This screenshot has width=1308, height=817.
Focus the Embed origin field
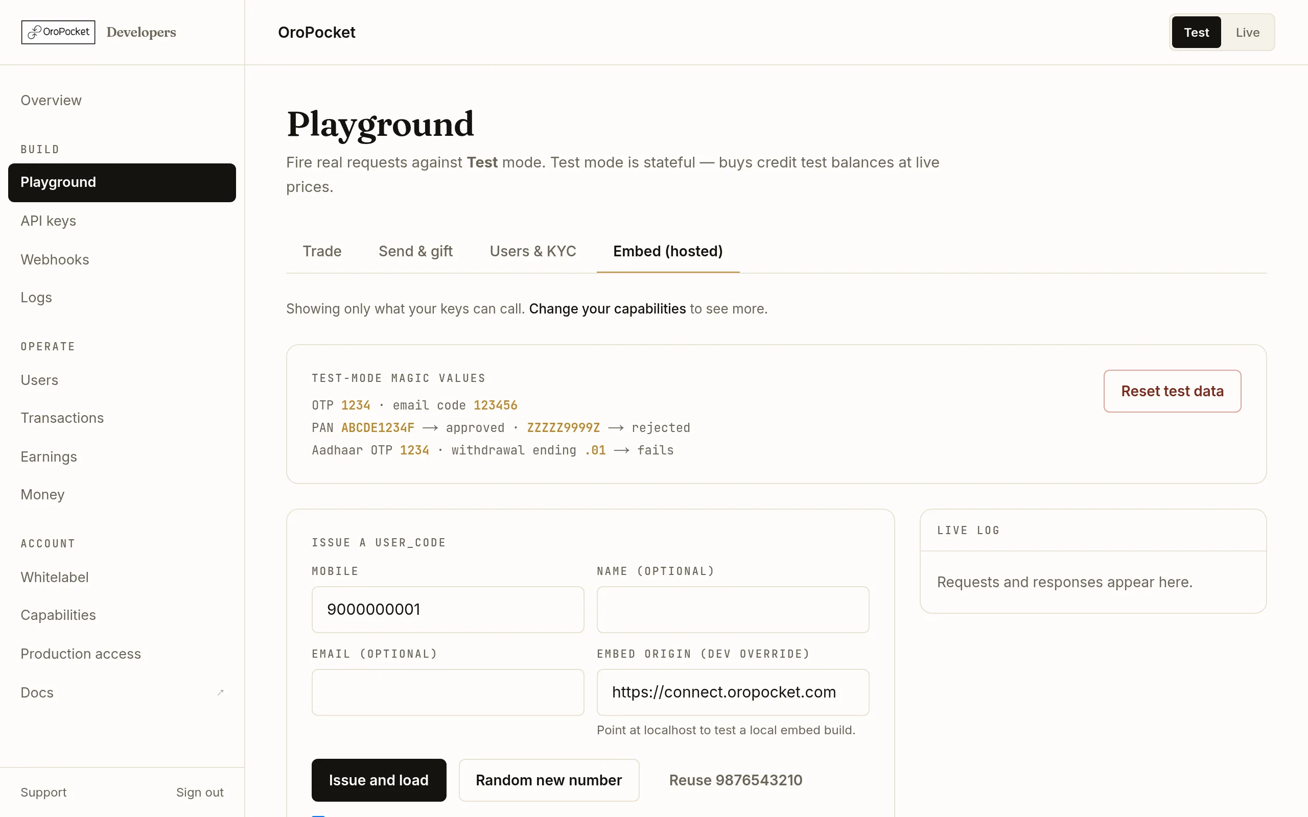click(733, 693)
